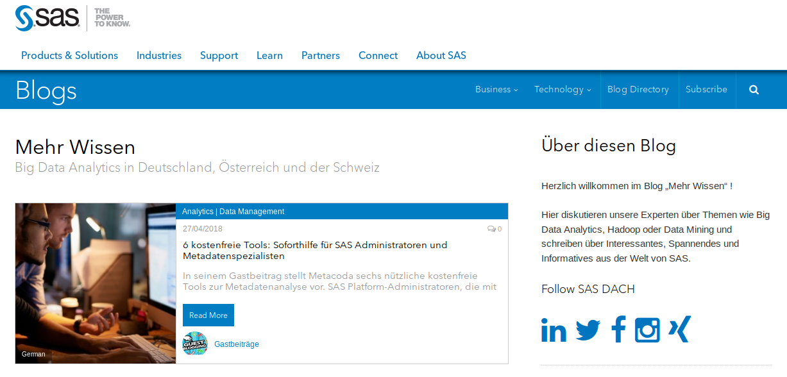Open SAS DACH LinkedIn icon

(x=554, y=330)
